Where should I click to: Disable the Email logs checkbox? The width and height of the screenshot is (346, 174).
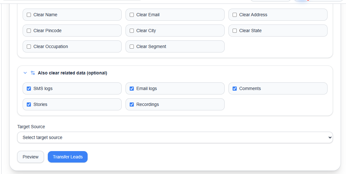coord(132,88)
